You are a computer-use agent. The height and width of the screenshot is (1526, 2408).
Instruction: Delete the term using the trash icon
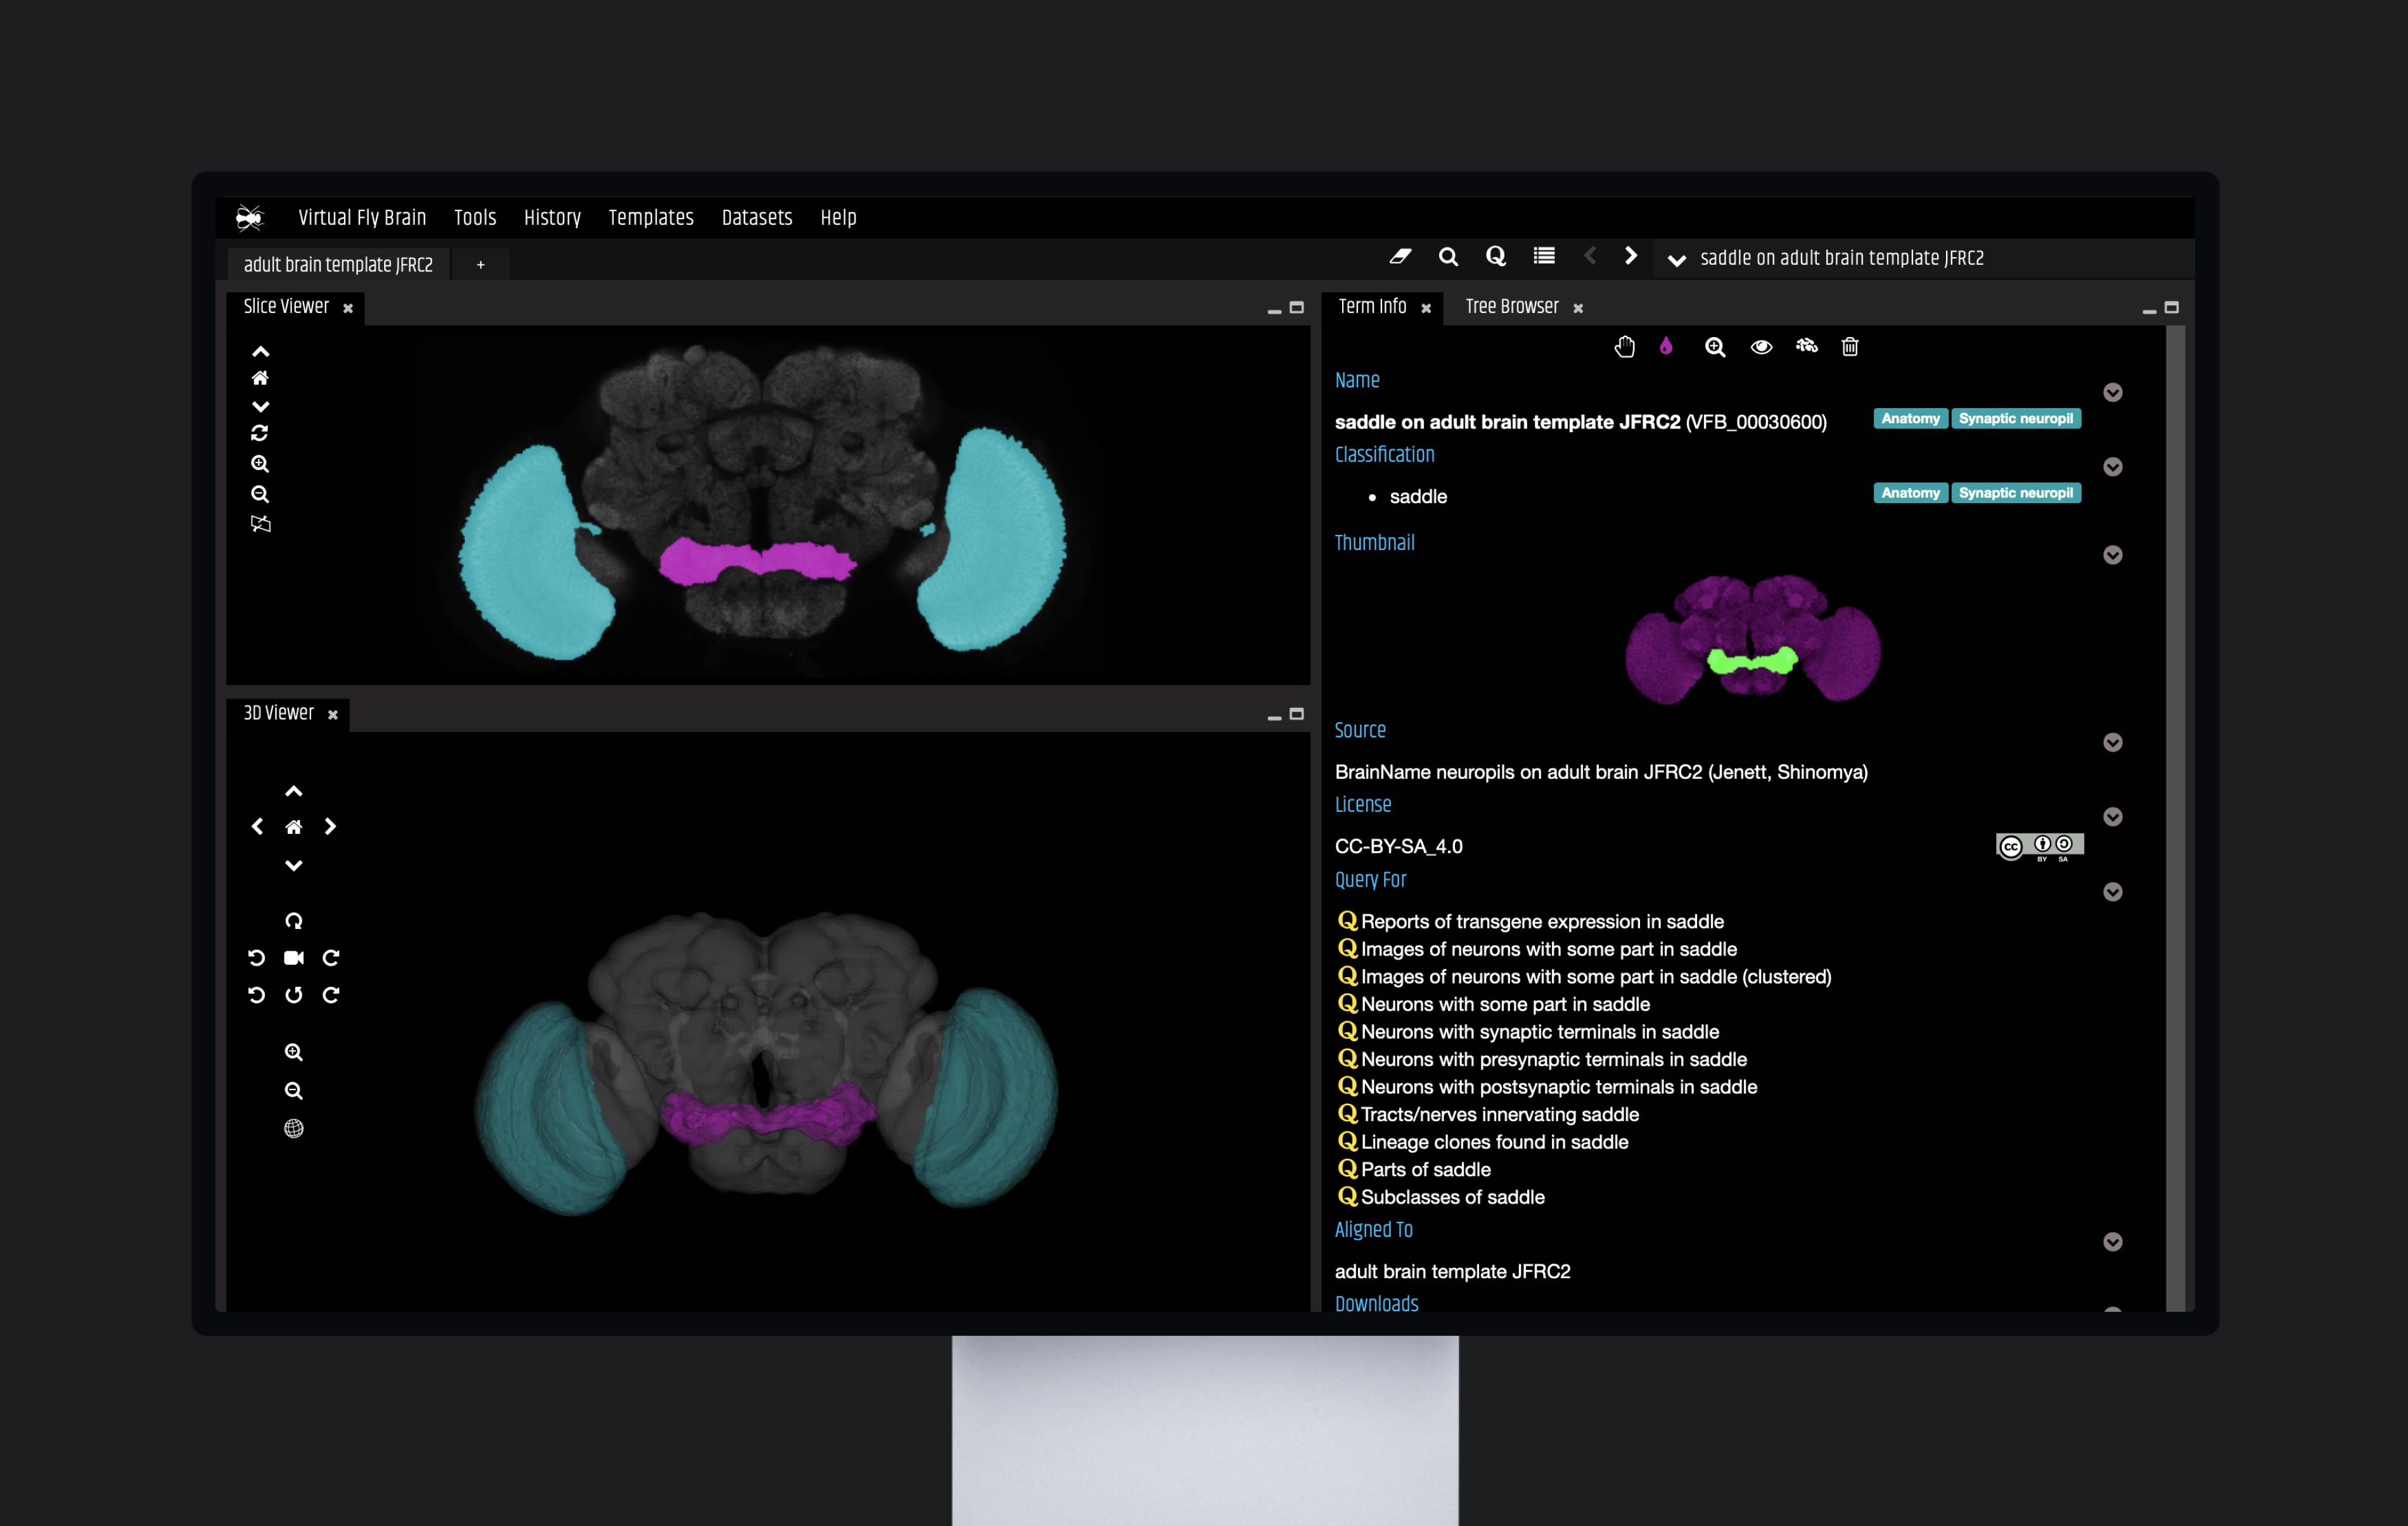(x=1849, y=347)
